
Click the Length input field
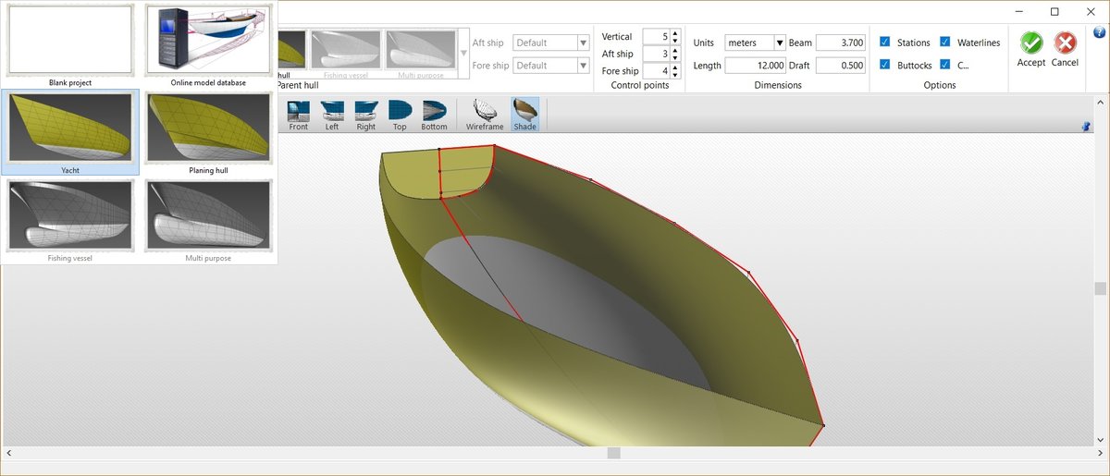point(755,66)
